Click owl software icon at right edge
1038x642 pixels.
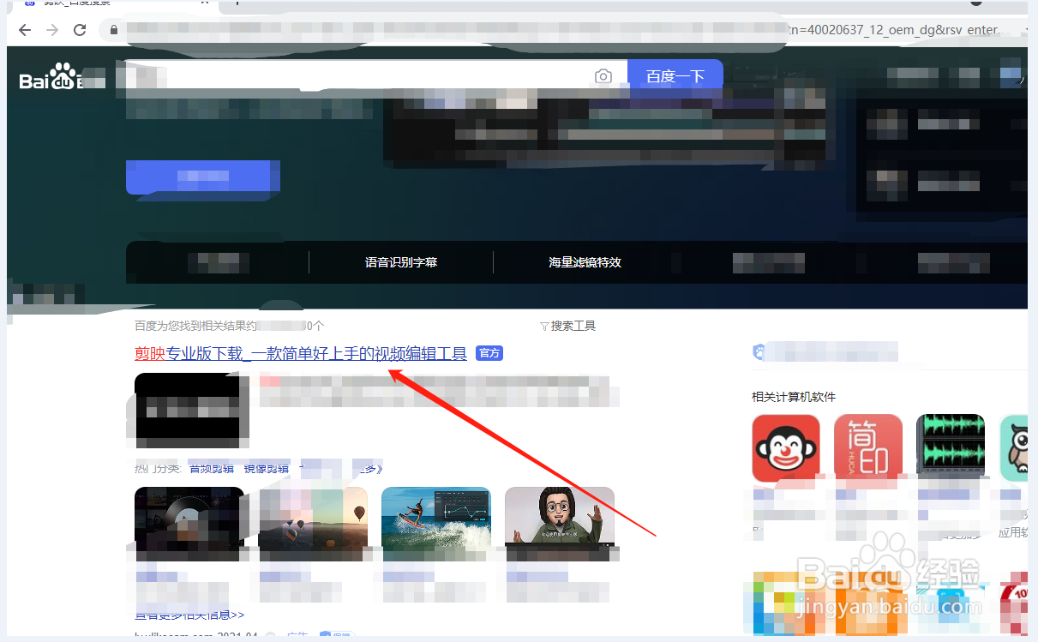point(1014,448)
